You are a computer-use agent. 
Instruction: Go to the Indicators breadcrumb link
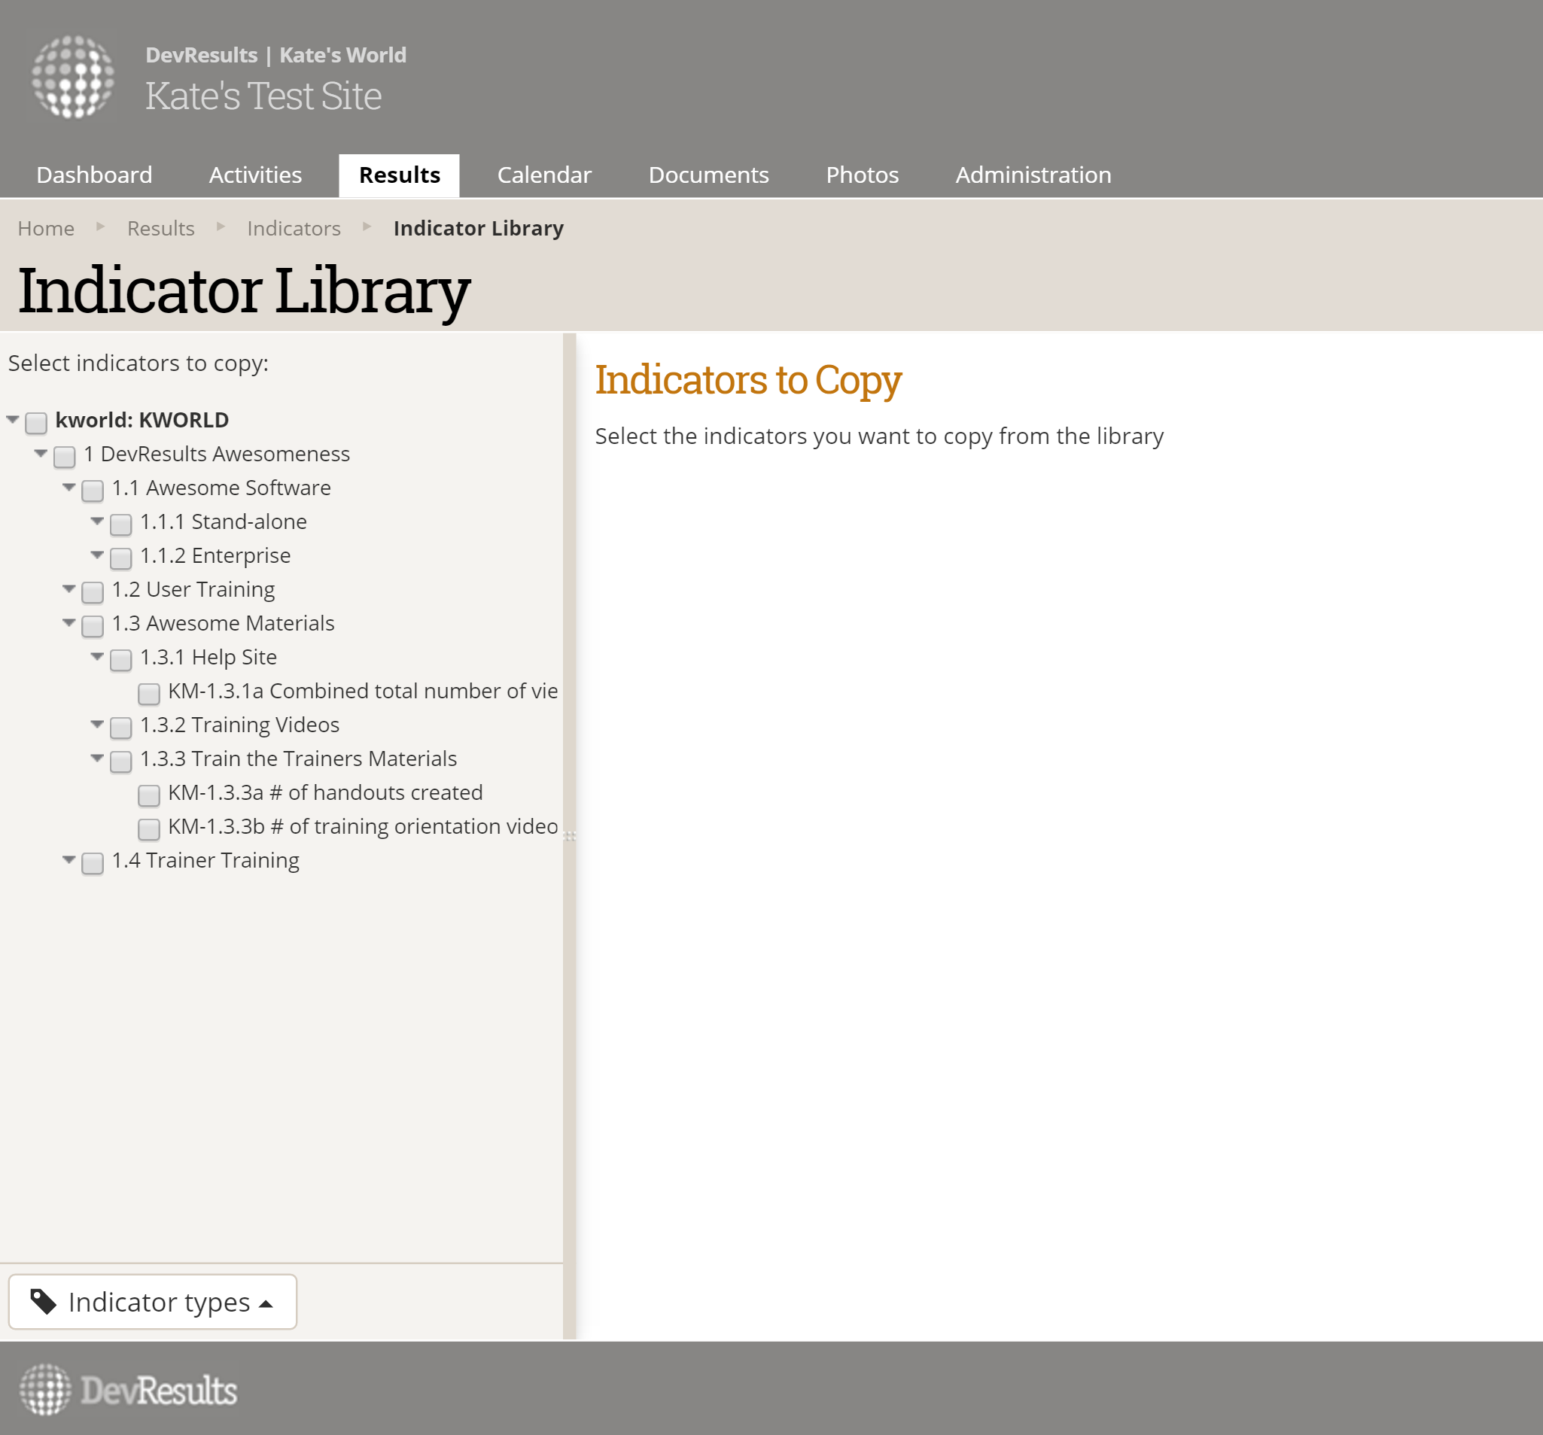(294, 228)
